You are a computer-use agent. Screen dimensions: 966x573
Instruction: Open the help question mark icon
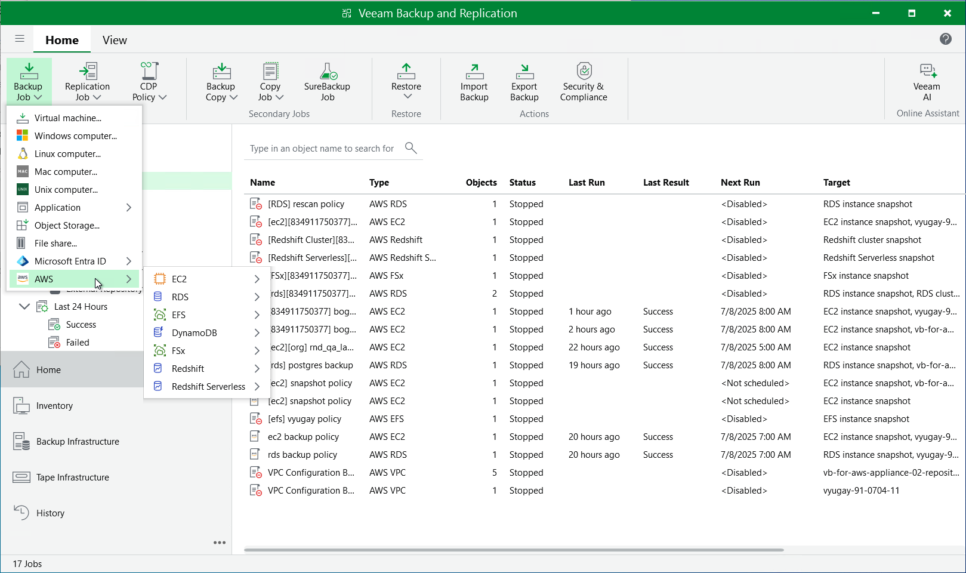(x=945, y=39)
